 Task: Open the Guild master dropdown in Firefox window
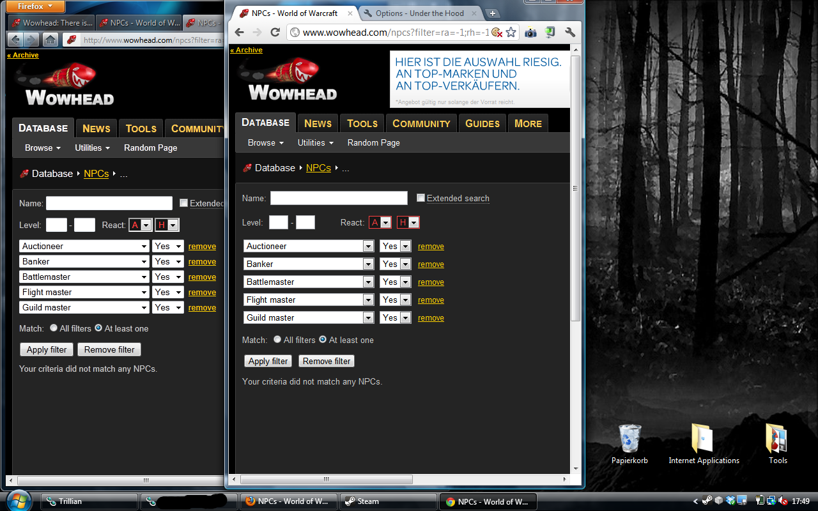point(84,307)
